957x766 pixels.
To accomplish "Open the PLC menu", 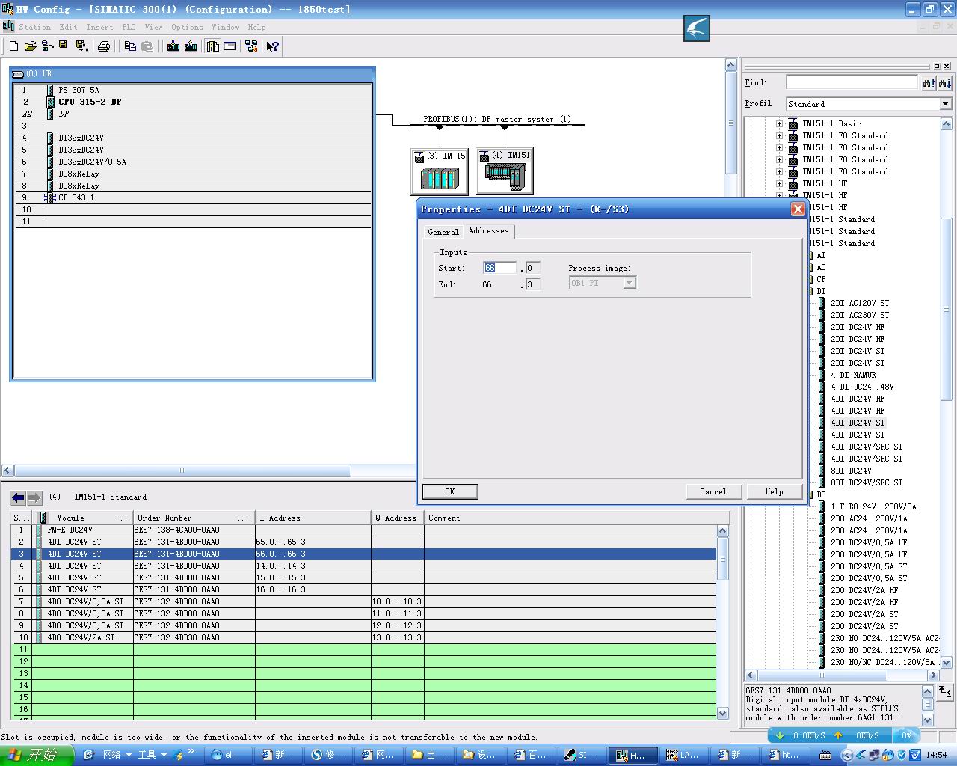I will point(129,27).
